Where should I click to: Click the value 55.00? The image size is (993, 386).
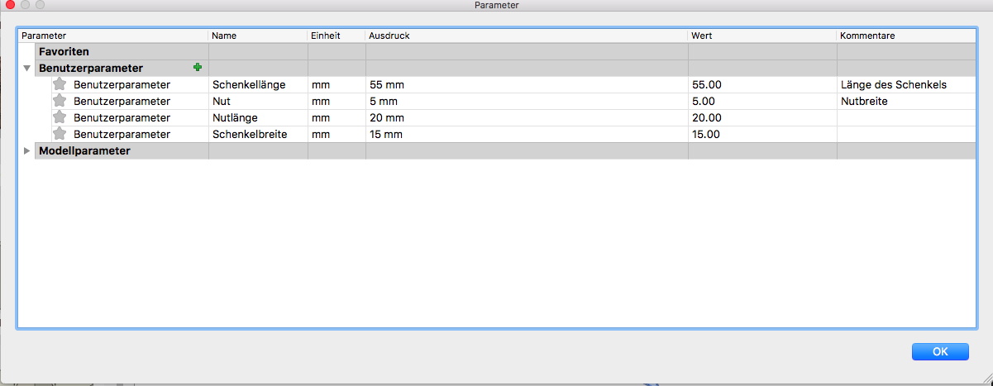[x=762, y=84]
